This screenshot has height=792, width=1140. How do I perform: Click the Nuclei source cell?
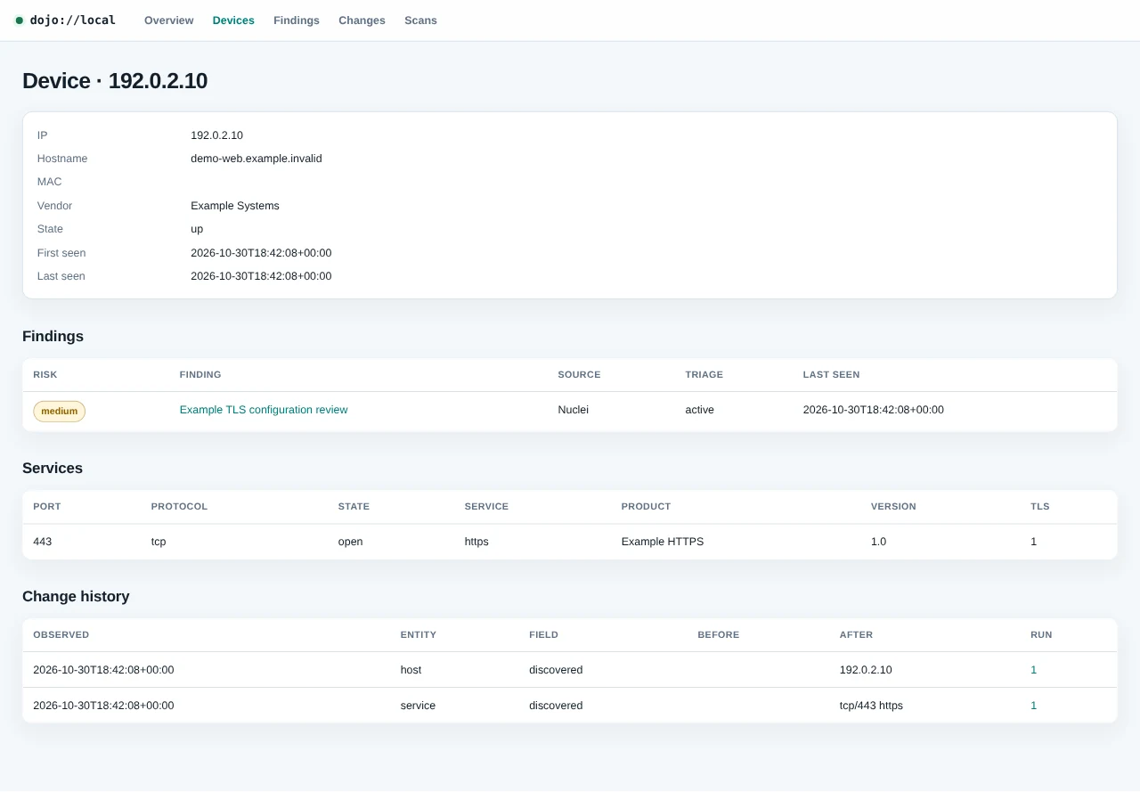(574, 410)
